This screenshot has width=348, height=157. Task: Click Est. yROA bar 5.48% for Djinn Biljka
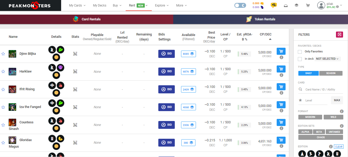[x=245, y=54]
